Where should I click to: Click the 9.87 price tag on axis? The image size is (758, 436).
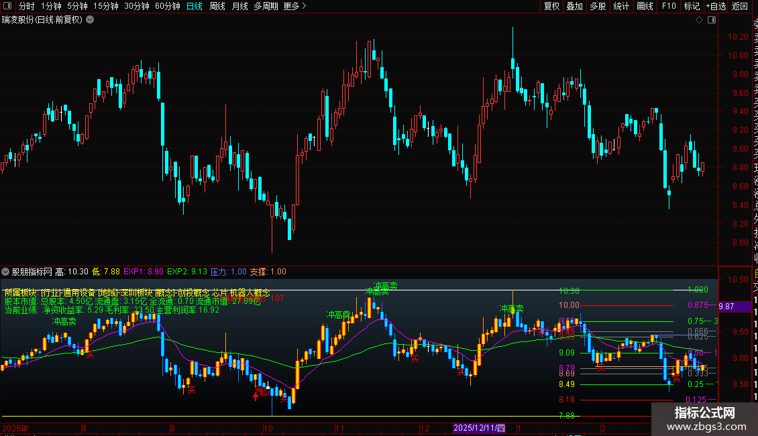pyautogui.click(x=735, y=306)
